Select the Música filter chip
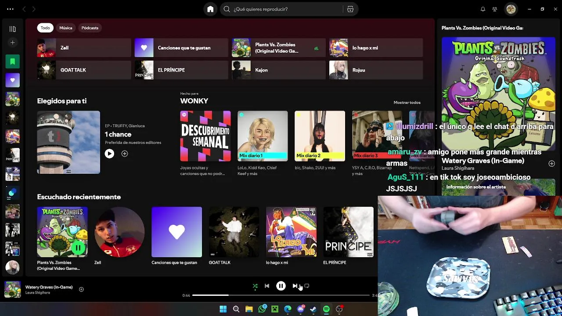Viewport: 562px width, 316px height. click(66, 28)
